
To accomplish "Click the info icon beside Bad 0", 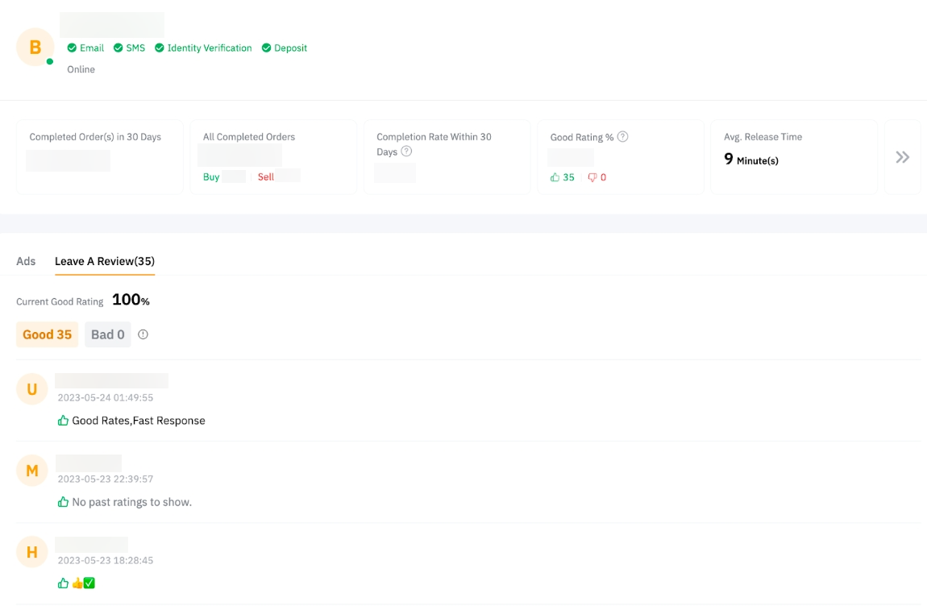I will 143,334.
